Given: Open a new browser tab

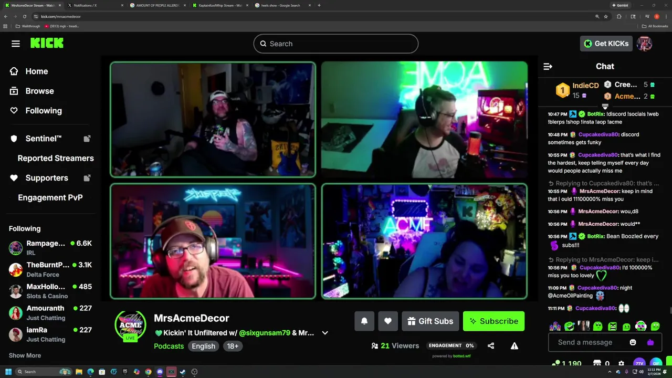Looking at the screenshot, I should pyautogui.click(x=319, y=5).
